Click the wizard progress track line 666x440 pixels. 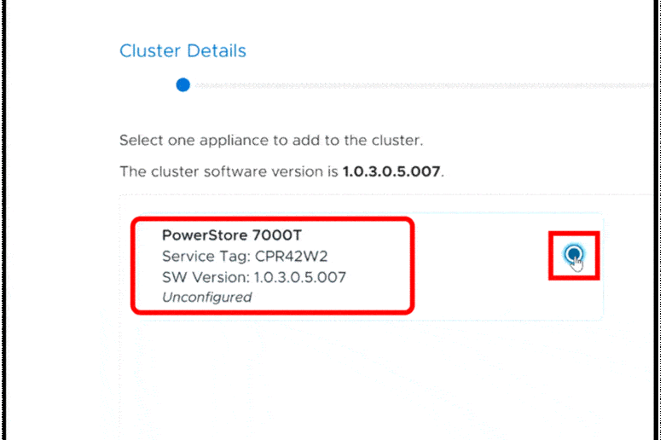pos(423,85)
